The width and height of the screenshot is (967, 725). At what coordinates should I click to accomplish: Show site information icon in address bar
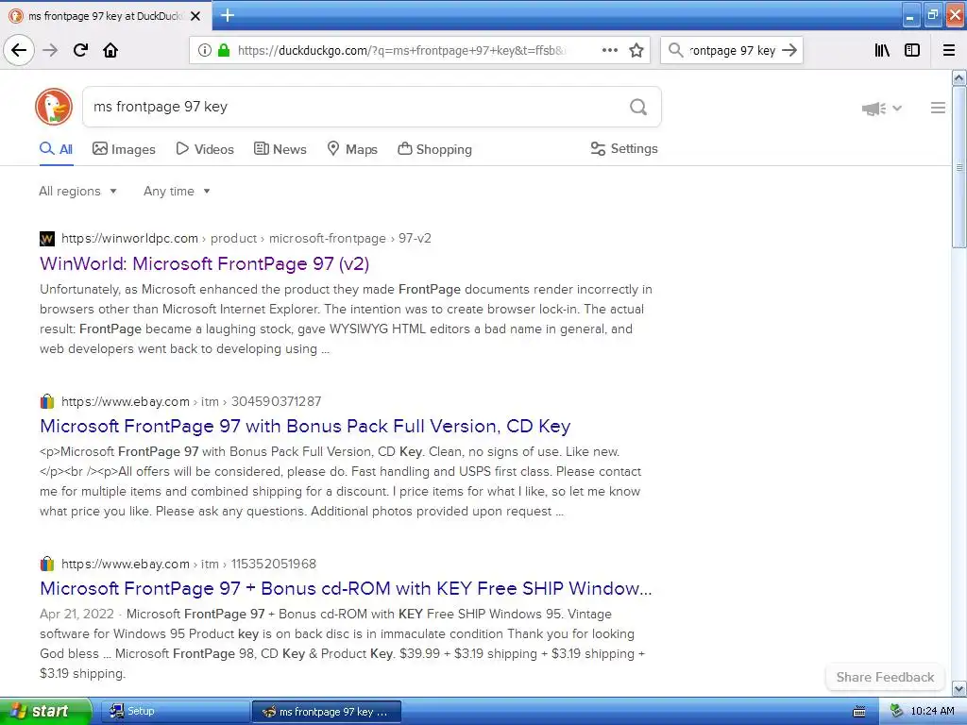tap(205, 50)
